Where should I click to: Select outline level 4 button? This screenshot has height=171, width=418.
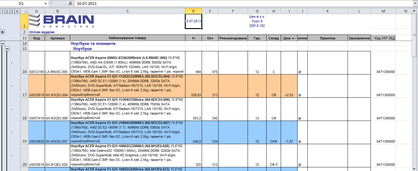(17, 11)
